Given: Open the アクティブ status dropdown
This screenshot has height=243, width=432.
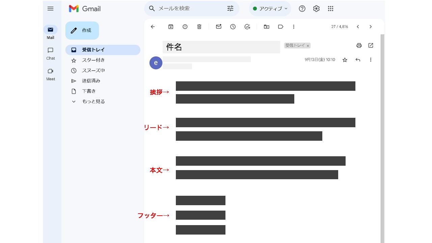Looking at the screenshot, I should point(270,8).
